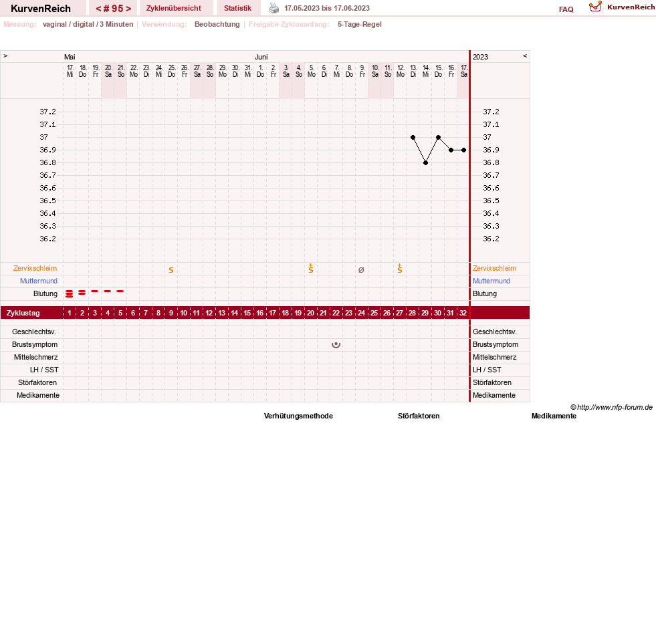Select cycle day 14 in Zyklustag row
The image size is (656, 629).
point(234,313)
